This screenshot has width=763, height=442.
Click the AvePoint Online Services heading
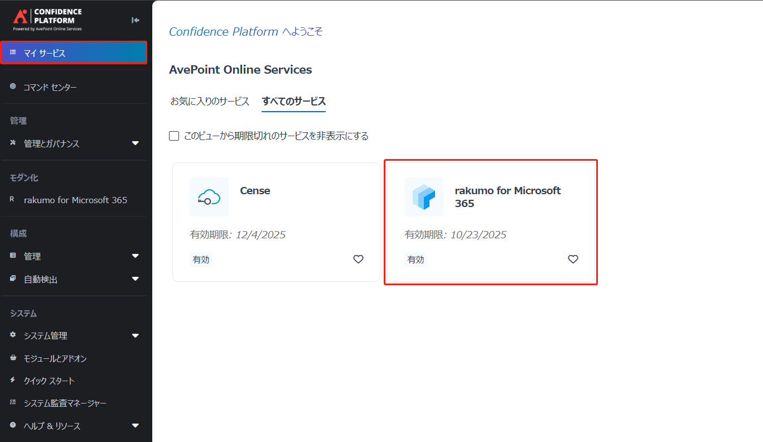click(240, 70)
